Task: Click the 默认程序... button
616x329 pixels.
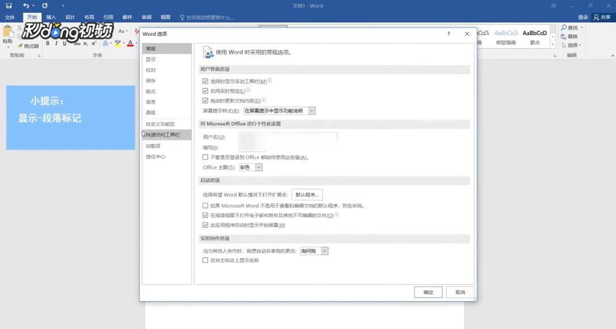Action: pyautogui.click(x=307, y=195)
